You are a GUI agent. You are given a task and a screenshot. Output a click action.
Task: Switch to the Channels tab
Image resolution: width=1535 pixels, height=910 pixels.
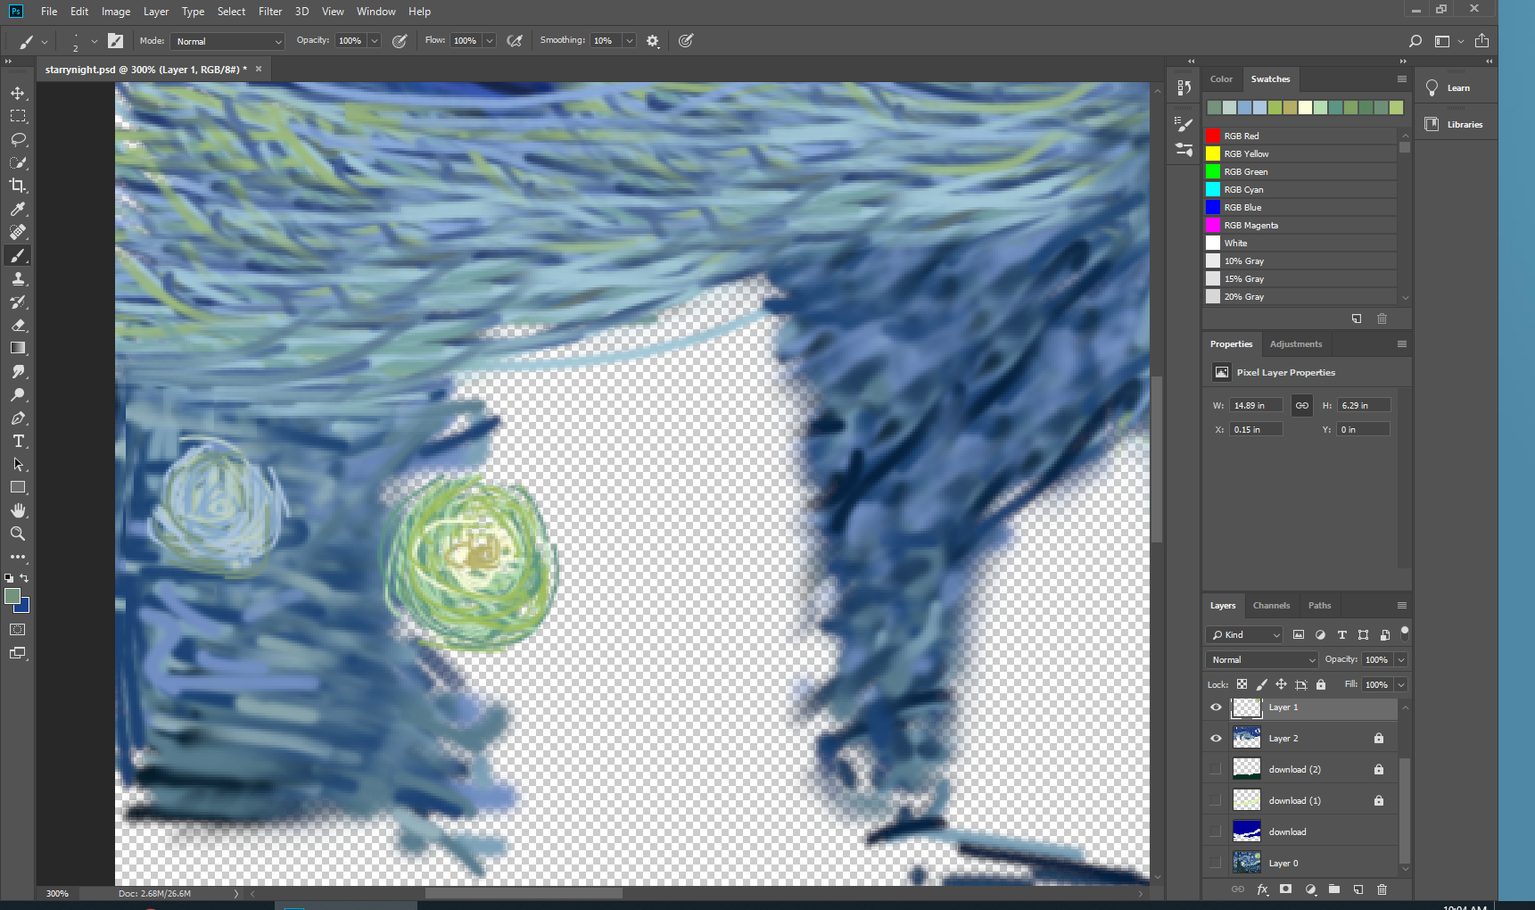tap(1271, 606)
